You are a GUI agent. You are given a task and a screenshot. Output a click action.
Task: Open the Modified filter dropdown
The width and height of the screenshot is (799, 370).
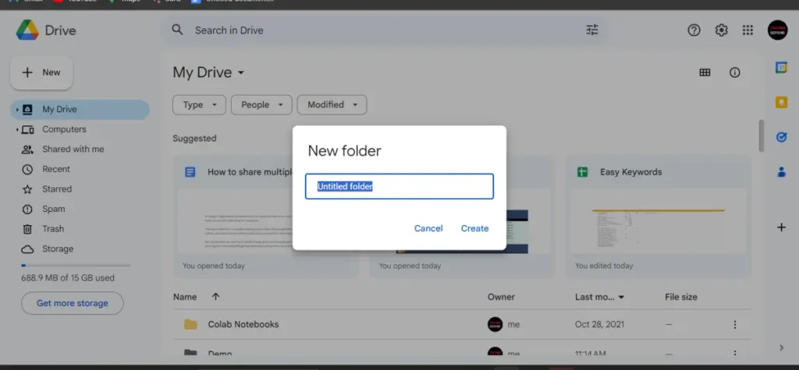(332, 105)
